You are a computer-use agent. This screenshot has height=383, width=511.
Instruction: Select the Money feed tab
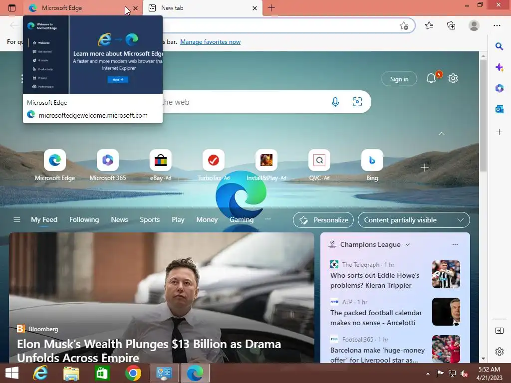207,220
